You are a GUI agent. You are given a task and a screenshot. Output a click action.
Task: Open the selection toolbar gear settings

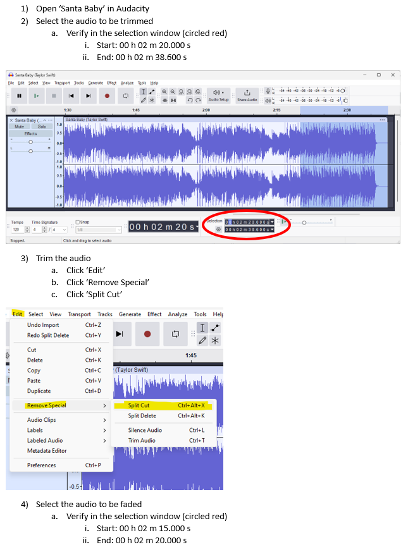[218, 230]
